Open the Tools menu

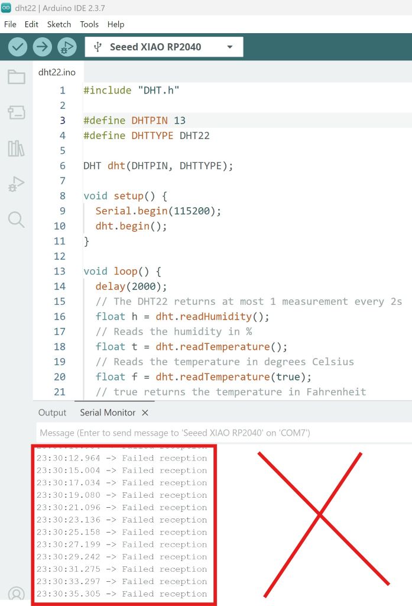(89, 24)
